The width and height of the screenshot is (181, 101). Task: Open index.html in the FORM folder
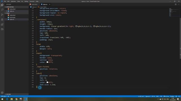click(16, 15)
